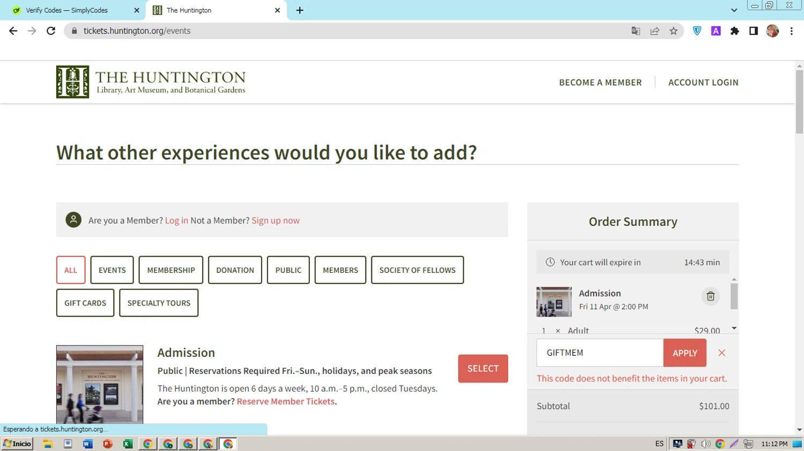This screenshot has width=804, height=451.
Task: Open Excel from the taskbar
Action: 128,444
